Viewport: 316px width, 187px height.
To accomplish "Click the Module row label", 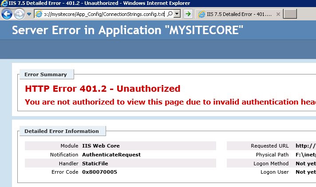I will coord(69,146).
